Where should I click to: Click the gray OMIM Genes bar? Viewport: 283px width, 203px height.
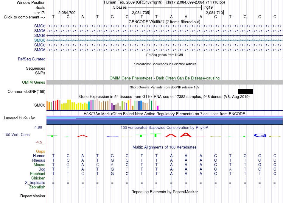point(164,82)
